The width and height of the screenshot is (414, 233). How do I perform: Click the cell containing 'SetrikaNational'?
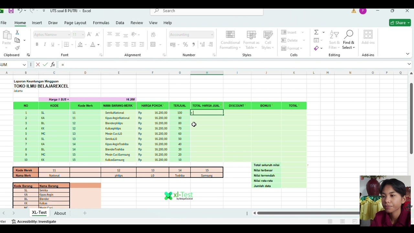[x=118, y=113]
